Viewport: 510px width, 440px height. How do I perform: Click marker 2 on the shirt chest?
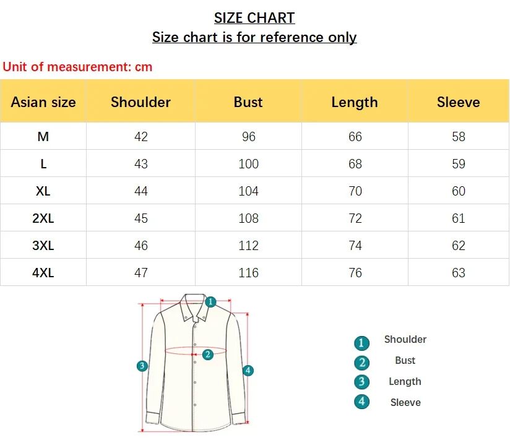(x=208, y=355)
